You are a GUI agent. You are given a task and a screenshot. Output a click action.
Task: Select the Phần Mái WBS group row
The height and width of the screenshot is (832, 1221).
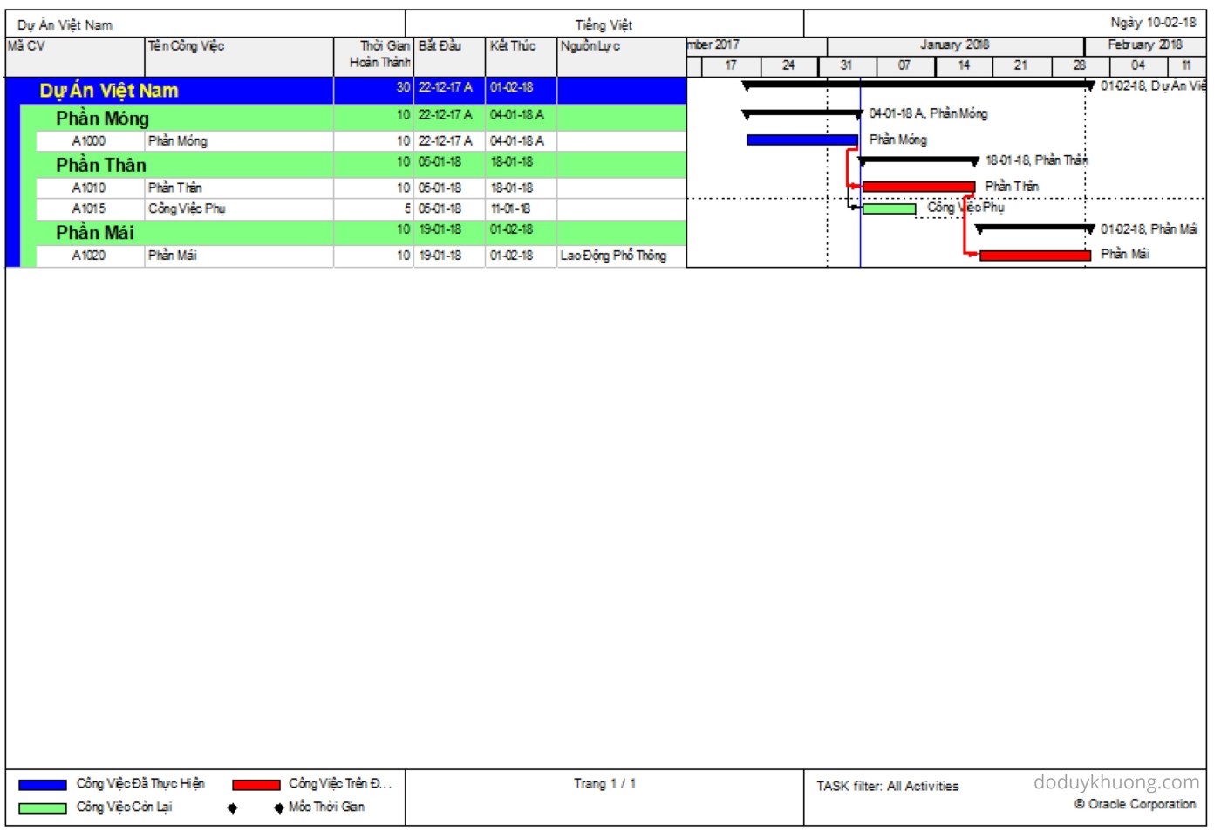point(94,233)
